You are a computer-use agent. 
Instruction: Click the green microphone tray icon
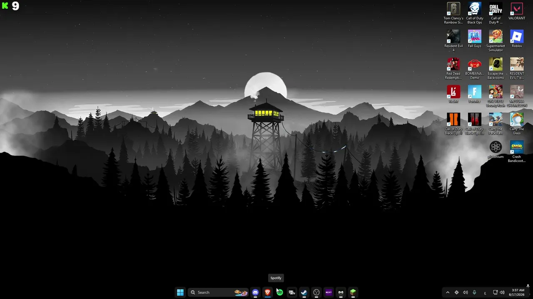474,292
